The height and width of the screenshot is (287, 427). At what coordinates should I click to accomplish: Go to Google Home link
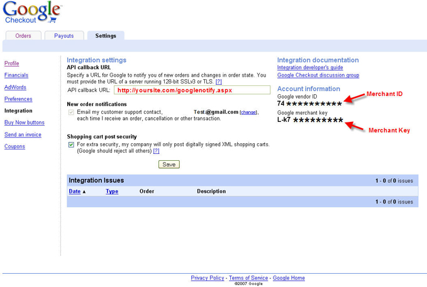(289, 278)
